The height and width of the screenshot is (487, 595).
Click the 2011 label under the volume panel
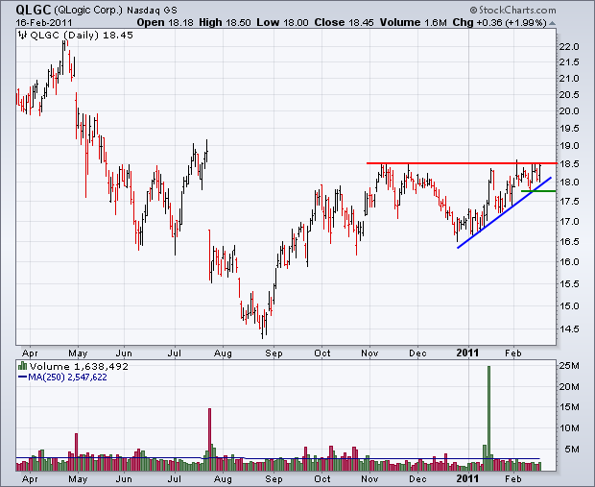(467, 478)
